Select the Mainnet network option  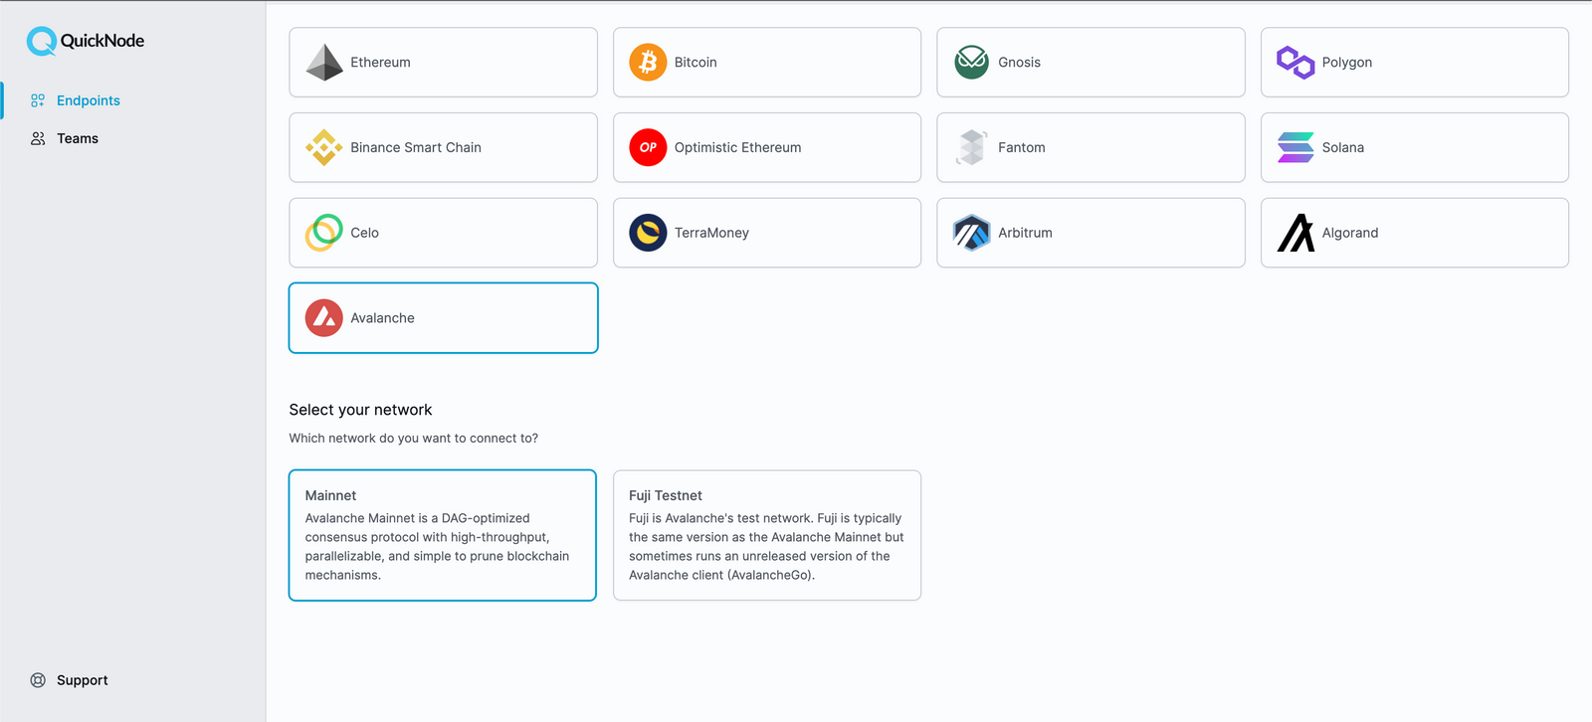coord(442,535)
